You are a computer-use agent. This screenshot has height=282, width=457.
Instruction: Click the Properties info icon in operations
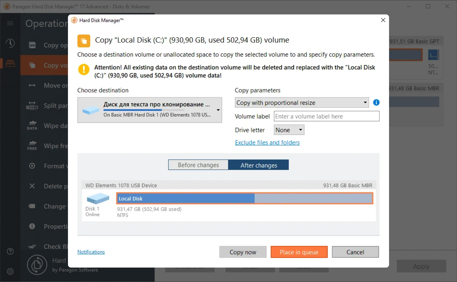[x=32, y=226]
